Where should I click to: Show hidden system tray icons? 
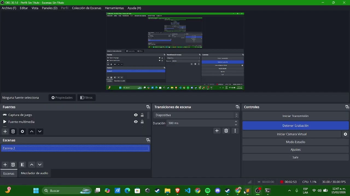click(289, 191)
